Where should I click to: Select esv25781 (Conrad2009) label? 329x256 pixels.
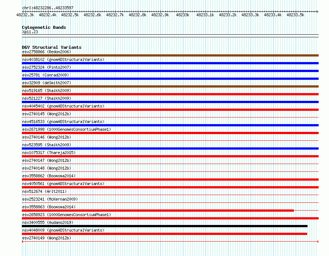point(45,75)
